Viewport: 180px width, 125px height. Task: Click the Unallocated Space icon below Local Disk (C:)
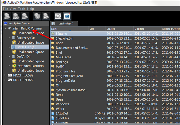[14, 52]
